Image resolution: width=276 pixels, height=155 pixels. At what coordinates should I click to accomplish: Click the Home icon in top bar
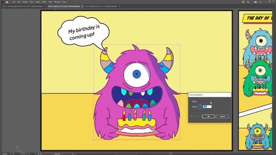7,2
